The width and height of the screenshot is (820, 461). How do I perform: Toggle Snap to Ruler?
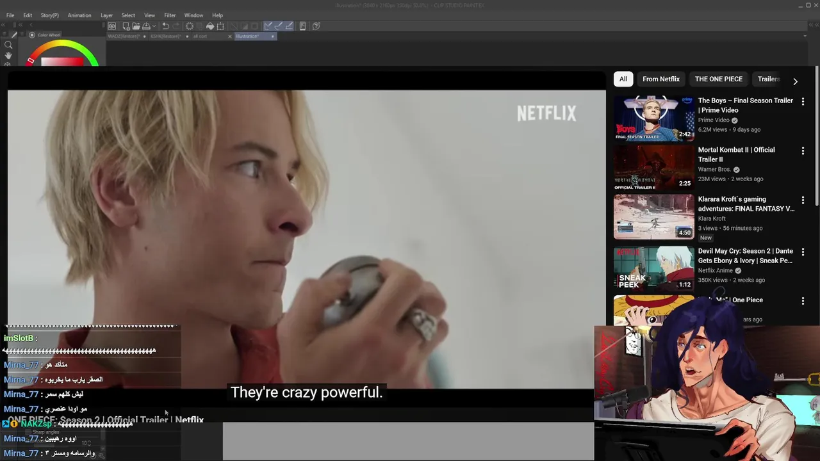click(x=268, y=26)
